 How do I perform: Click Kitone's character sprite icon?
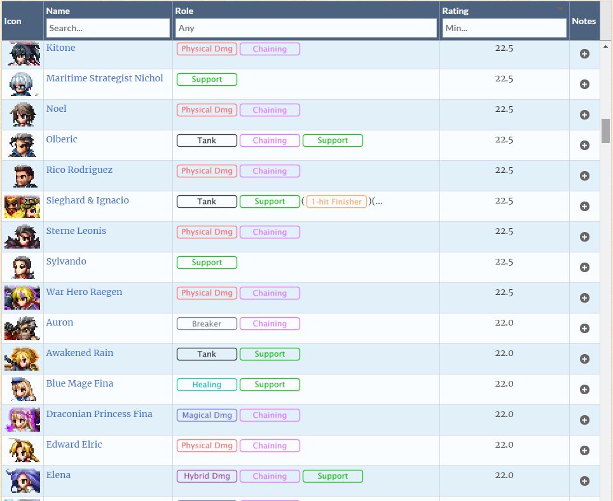coord(24,53)
